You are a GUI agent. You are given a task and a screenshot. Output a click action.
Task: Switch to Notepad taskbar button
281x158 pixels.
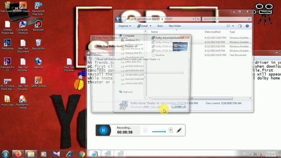[x=95, y=154]
